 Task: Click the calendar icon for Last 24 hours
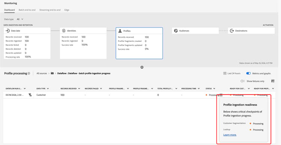[x=225, y=73]
